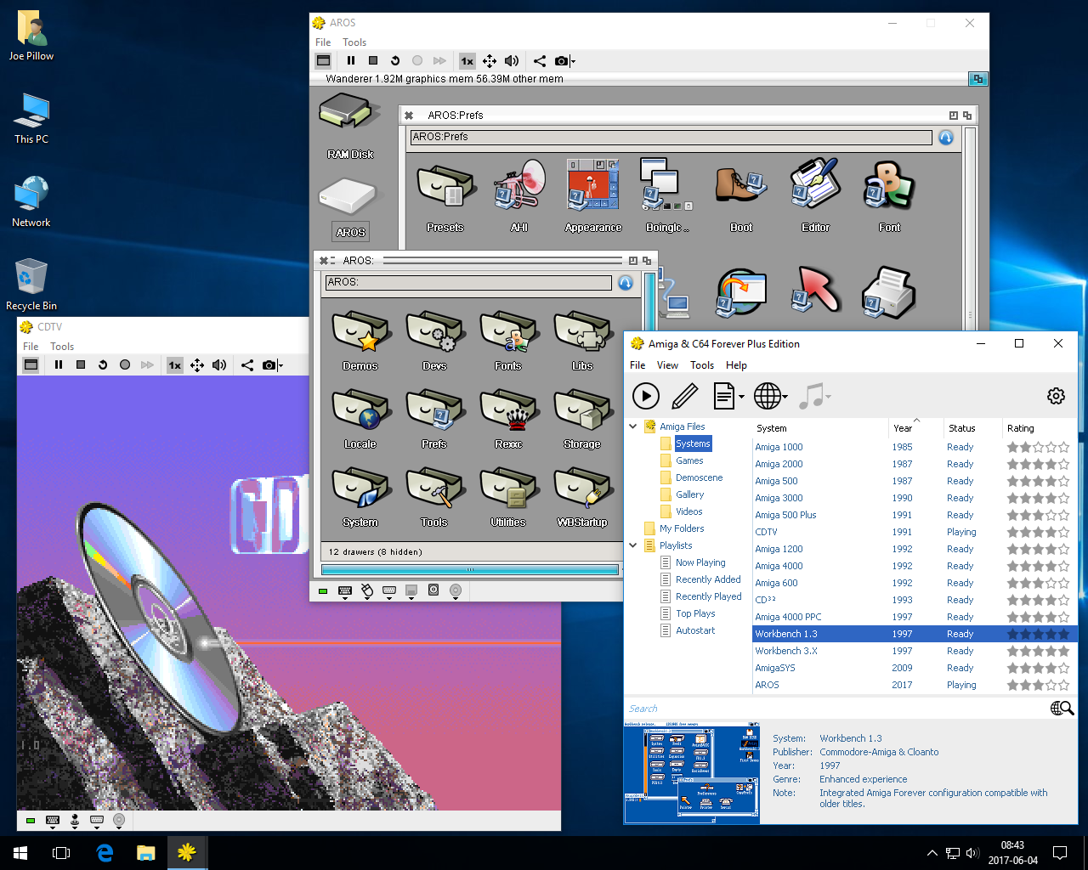Open the screenshot camera dropdown in AROS window
The image size is (1088, 870).
(573, 61)
